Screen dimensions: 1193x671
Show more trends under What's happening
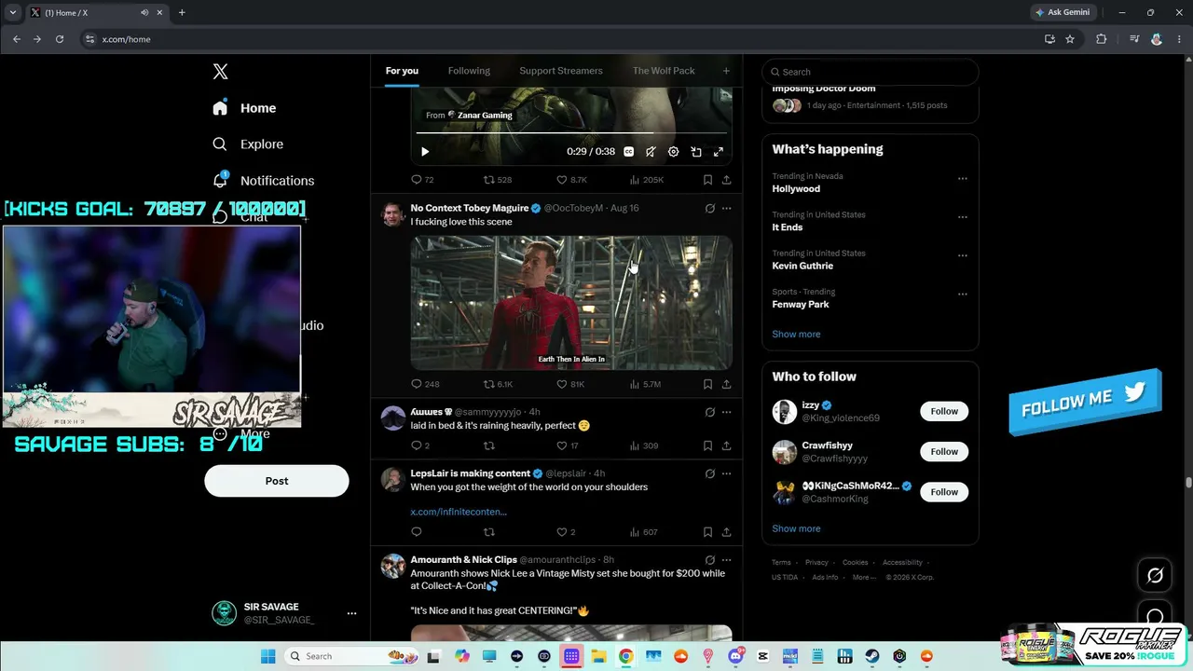coord(796,335)
